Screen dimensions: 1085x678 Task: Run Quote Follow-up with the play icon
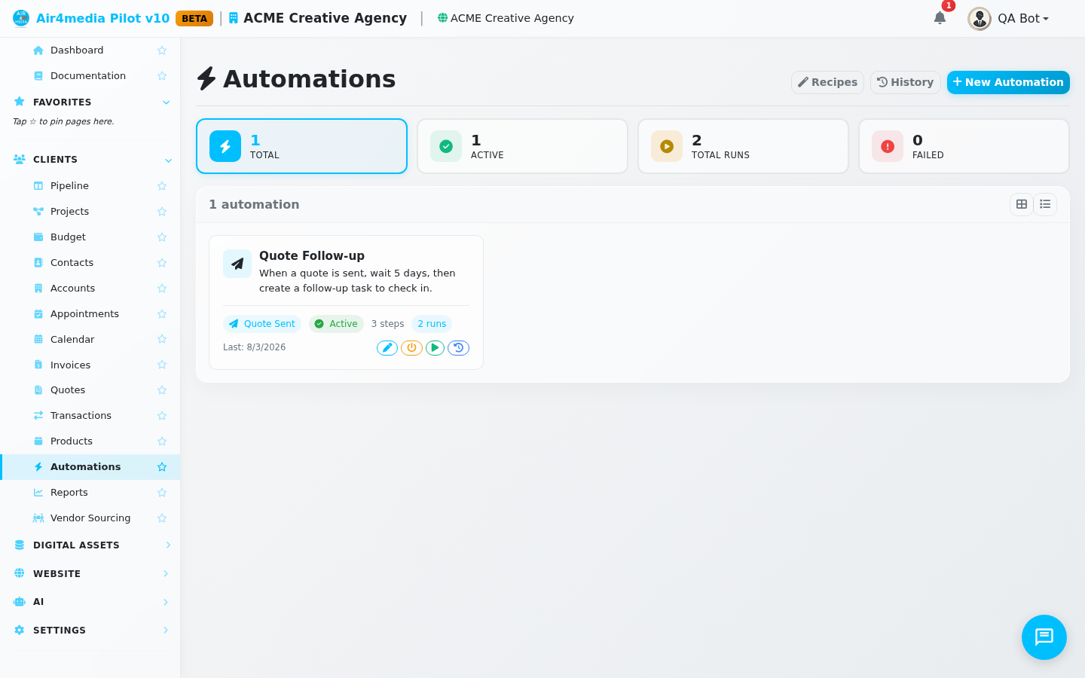click(435, 348)
